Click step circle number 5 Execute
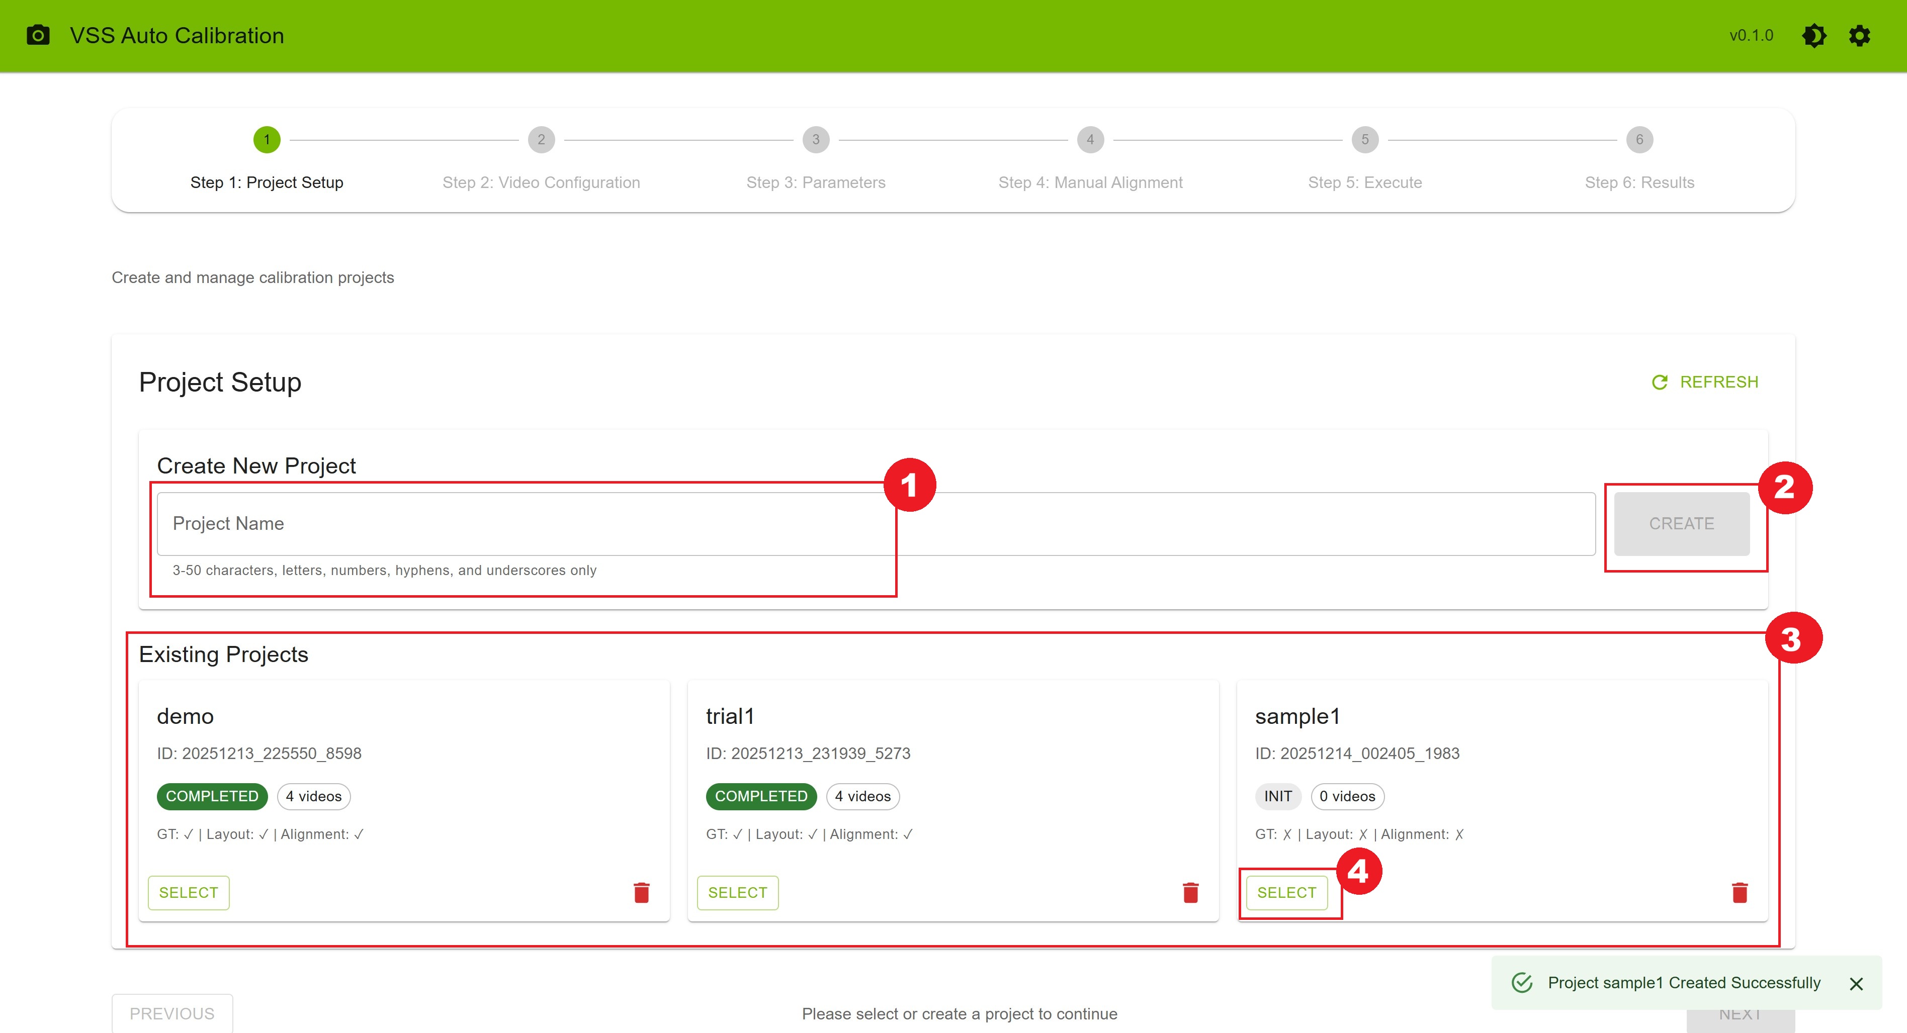Viewport: 1907px width, 1033px height. pyautogui.click(x=1364, y=140)
